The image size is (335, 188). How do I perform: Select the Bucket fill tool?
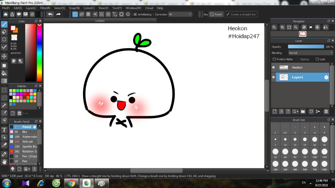pos(4,73)
